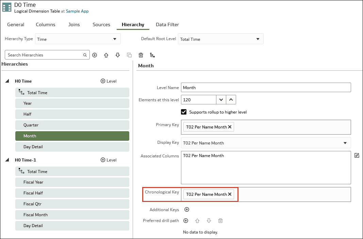Remove T02 Per Name Month from Chronological Key
Viewport: 363px width, 239px height.
230,194
